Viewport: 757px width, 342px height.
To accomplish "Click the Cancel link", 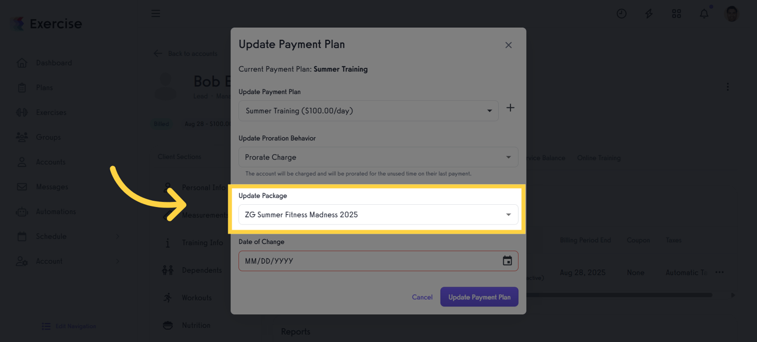I will click(x=422, y=297).
